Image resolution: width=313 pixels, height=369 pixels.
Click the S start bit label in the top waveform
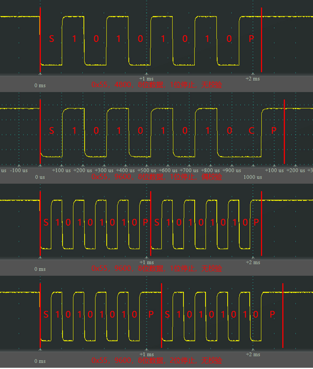[x=51, y=39]
